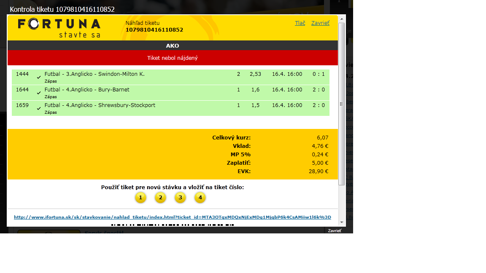Viewport: 486px width, 273px height.
Task: Click the Bury-Barnet score 2 : 0
Action: 319,89
